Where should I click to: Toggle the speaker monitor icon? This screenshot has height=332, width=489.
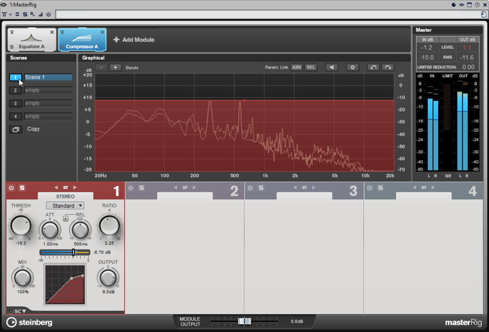pos(331,68)
